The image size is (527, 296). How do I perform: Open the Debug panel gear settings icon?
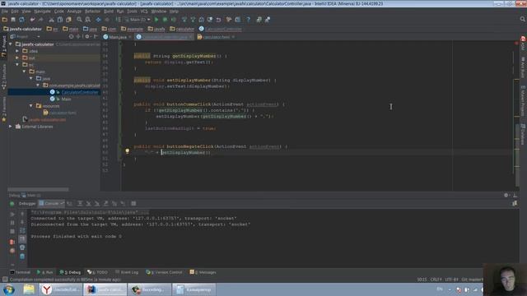tap(506, 195)
